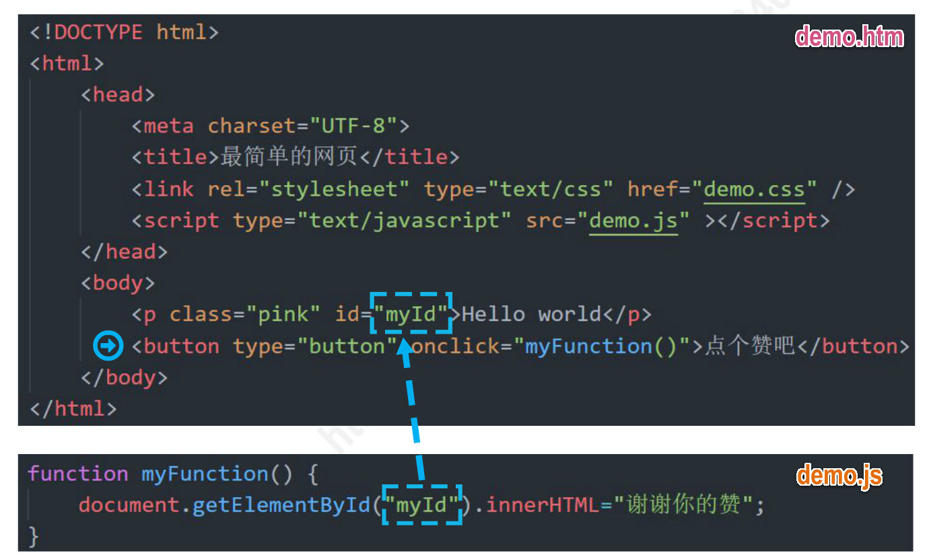The height and width of the screenshot is (557, 929).
Task: Click the meta tag name
Action: [x=168, y=126]
